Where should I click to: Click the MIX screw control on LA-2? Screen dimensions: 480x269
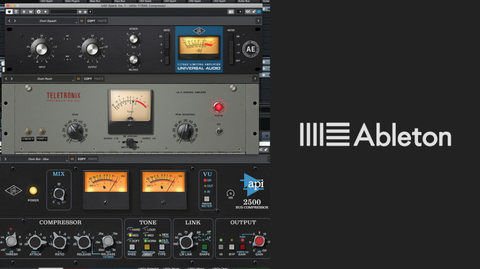tap(28, 132)
